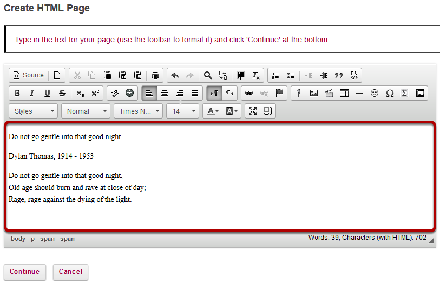Toggle italic formatting
This screenshot has height=283, width=440.
click(x=32, y=93)
